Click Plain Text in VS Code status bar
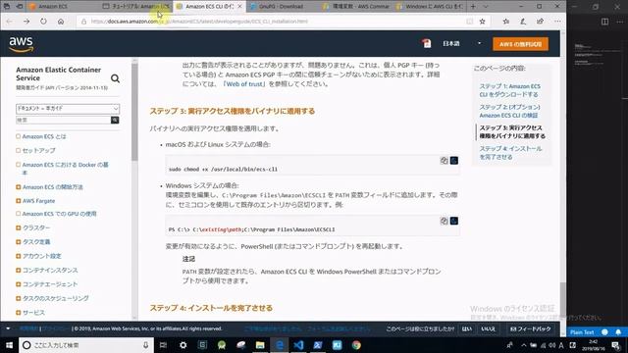 pyautogui.click(x=582, y=332)
